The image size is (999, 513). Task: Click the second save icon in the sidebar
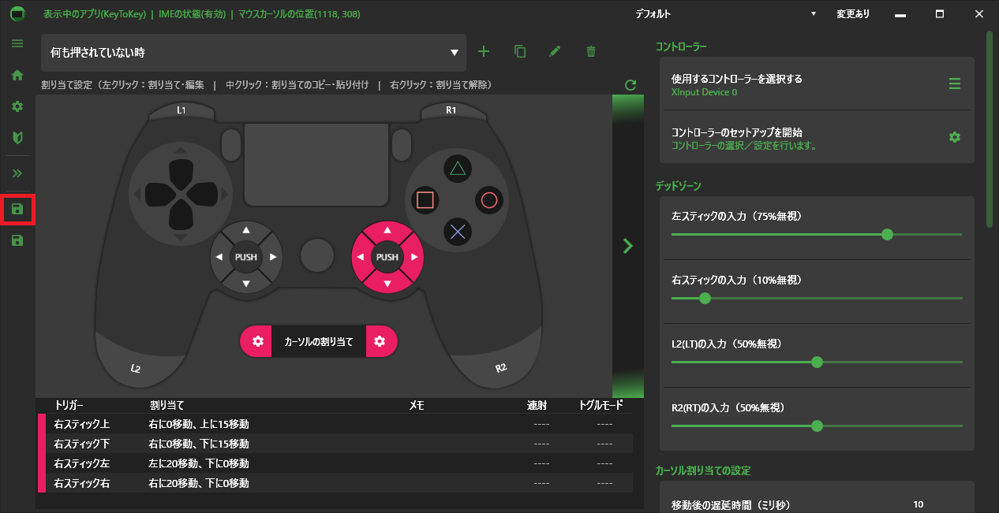point(17,240)
